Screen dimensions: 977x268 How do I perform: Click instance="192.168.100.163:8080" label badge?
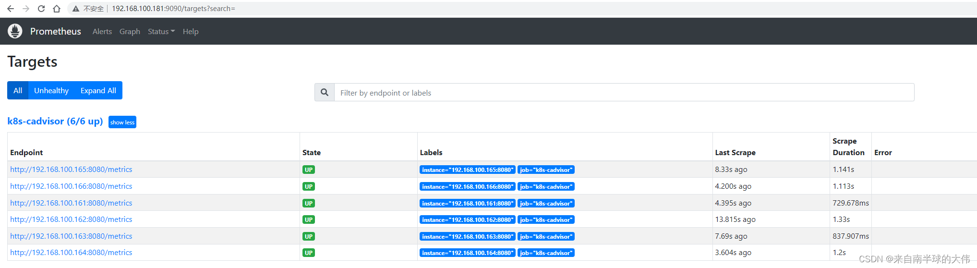pos(468,236)
